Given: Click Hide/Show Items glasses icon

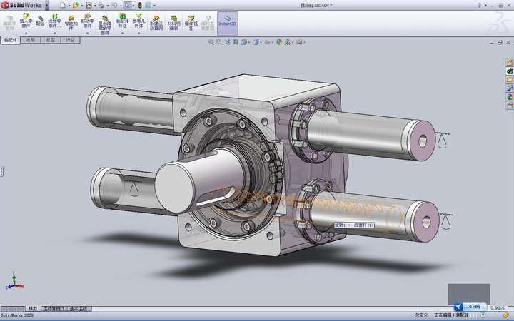Looking at the screenshot, I should coord(267,42).
